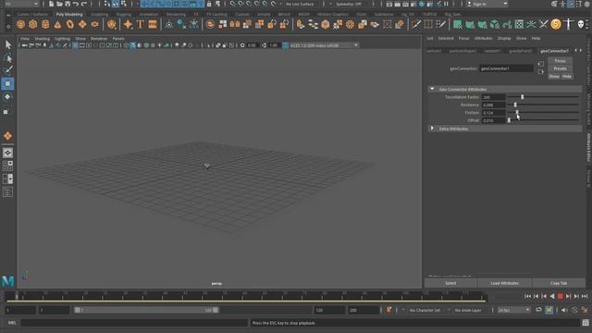This screenshot has width=592, height=333.
Task: Activate the Select tool in the toolbox
Action: coord(8,45)
